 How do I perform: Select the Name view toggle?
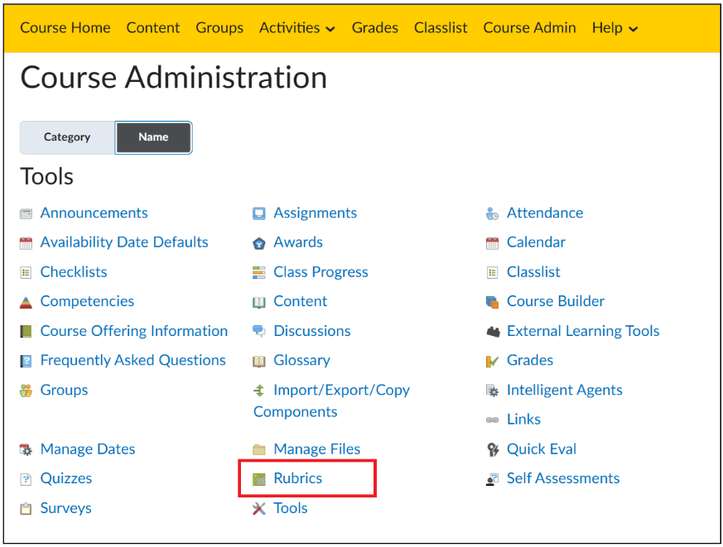point(153,137)
